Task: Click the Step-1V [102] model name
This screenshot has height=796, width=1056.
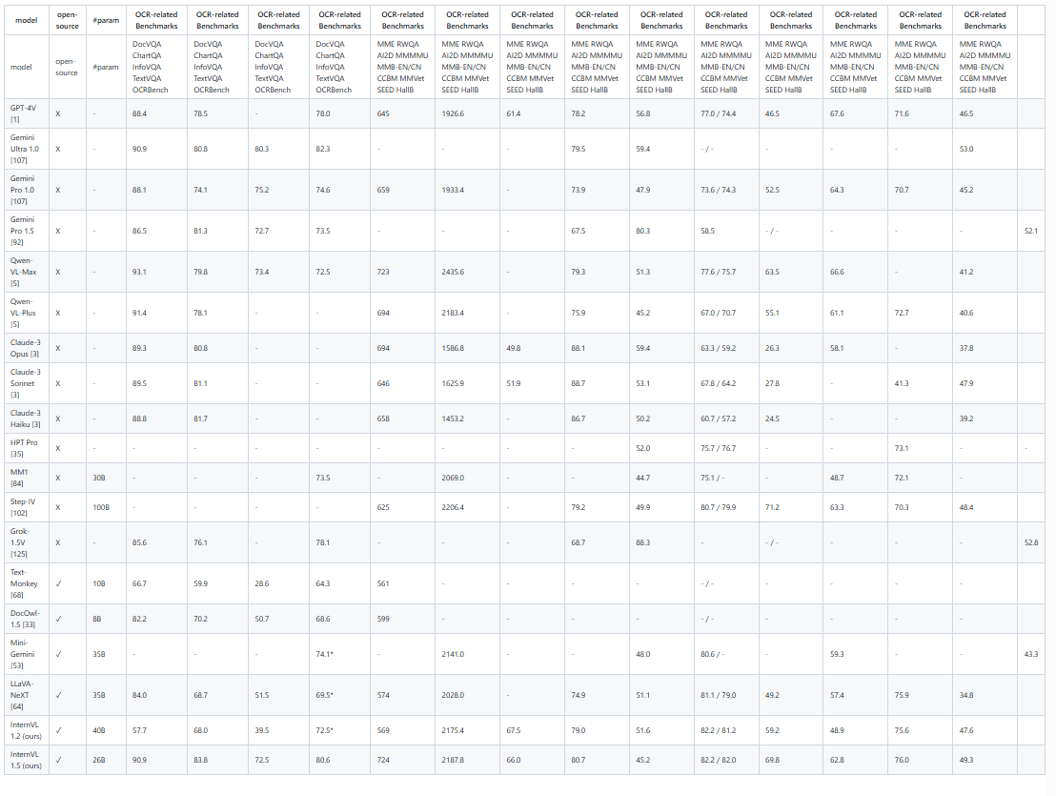Action: (x=22, y=508)
